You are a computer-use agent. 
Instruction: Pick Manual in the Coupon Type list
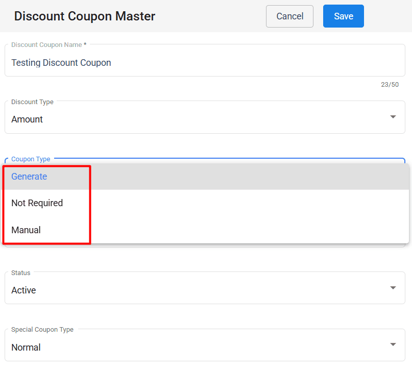coord(26,230)
